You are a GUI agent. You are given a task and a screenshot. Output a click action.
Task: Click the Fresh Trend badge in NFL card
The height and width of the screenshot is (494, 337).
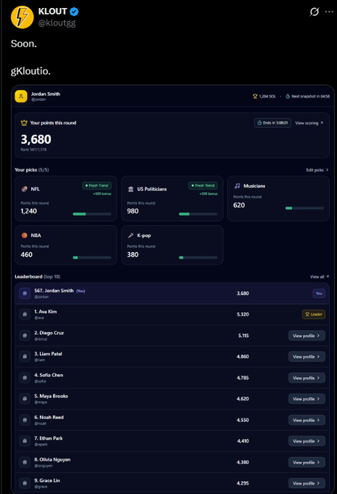pos(97,185)
